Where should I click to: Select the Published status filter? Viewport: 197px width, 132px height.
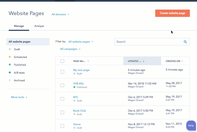point(20,65)
